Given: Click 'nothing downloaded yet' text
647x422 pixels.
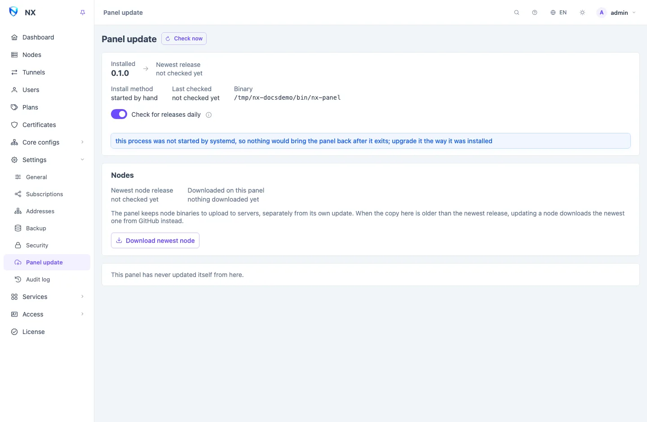Looking at the screenshot, I should click(x=223, y=199).
